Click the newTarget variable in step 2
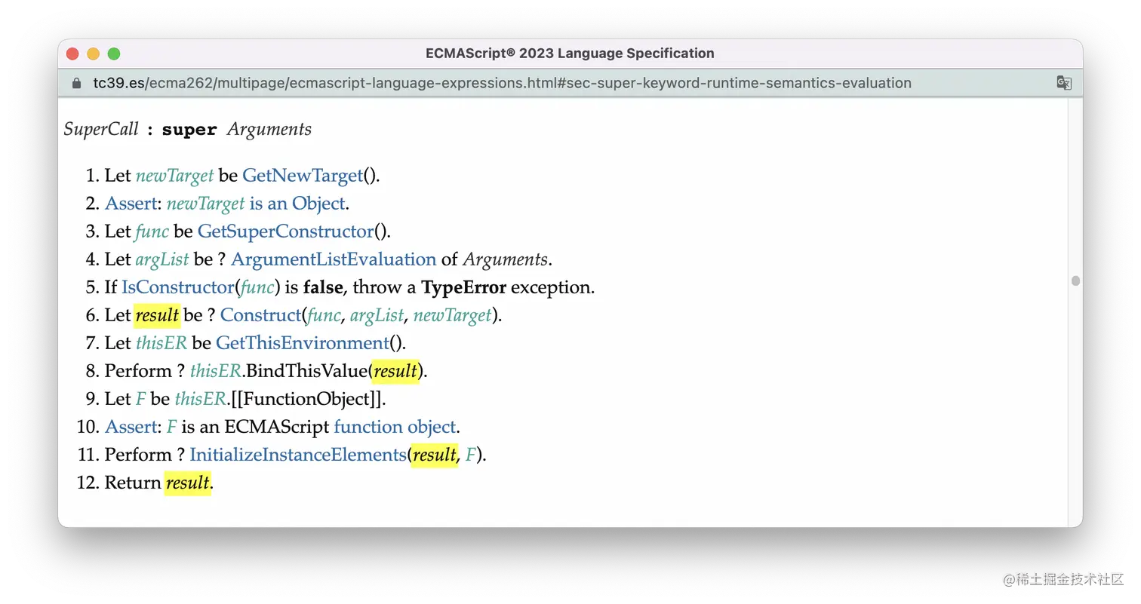1141x604 pixels. pos(205,204)
